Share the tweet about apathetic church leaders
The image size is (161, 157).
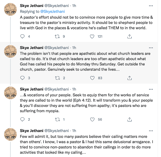pos(129,78)
